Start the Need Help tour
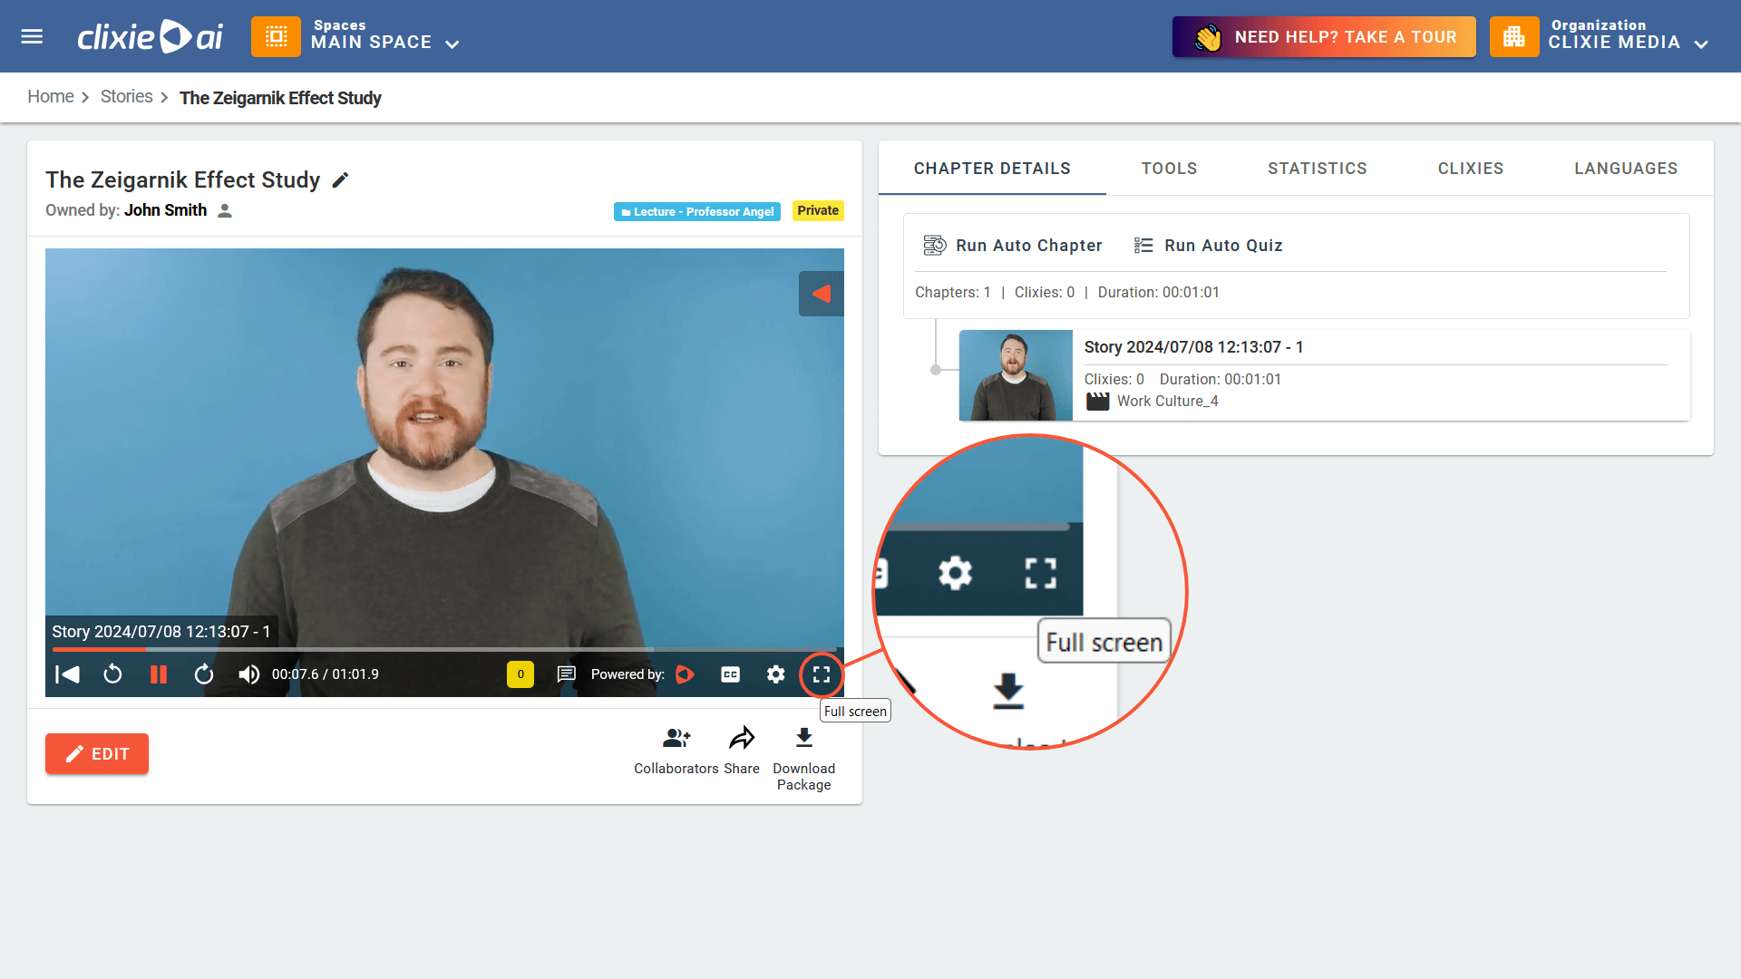The height and width of the screenshot is (979, 1741). [x=1324, y=36]
